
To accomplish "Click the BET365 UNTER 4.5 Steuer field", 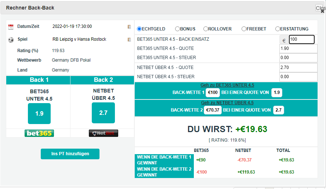I will [298, 58].
